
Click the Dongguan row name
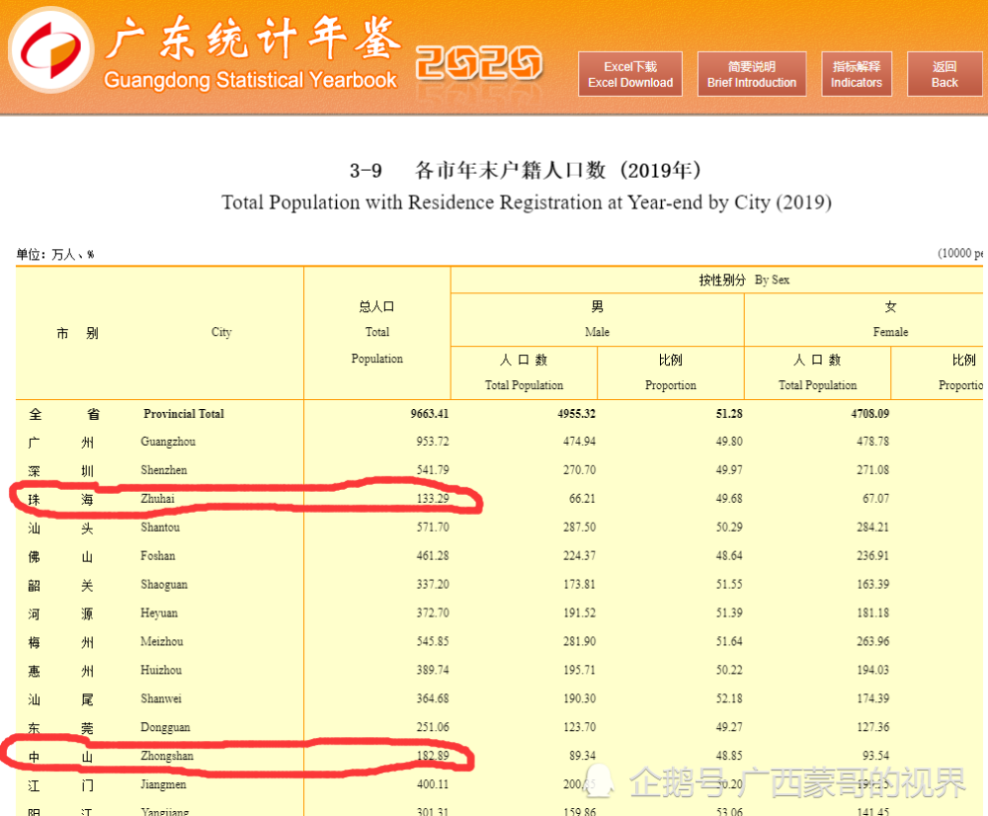[x=164, y=727]
